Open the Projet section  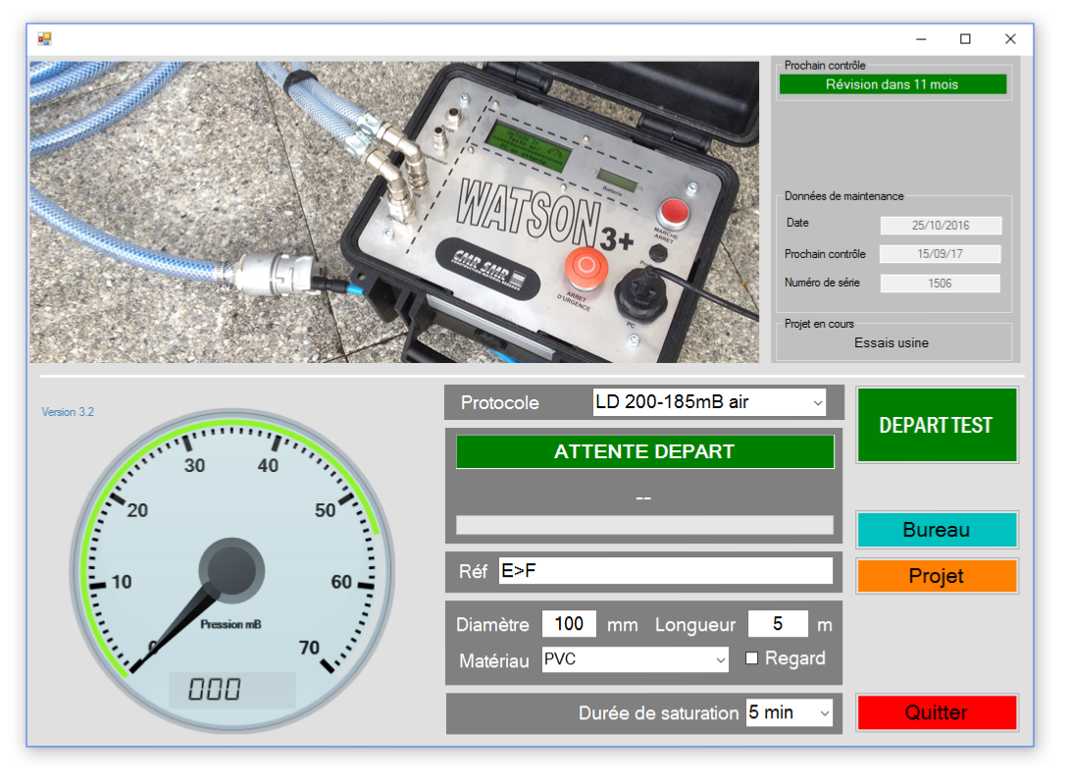pos(937,576)
